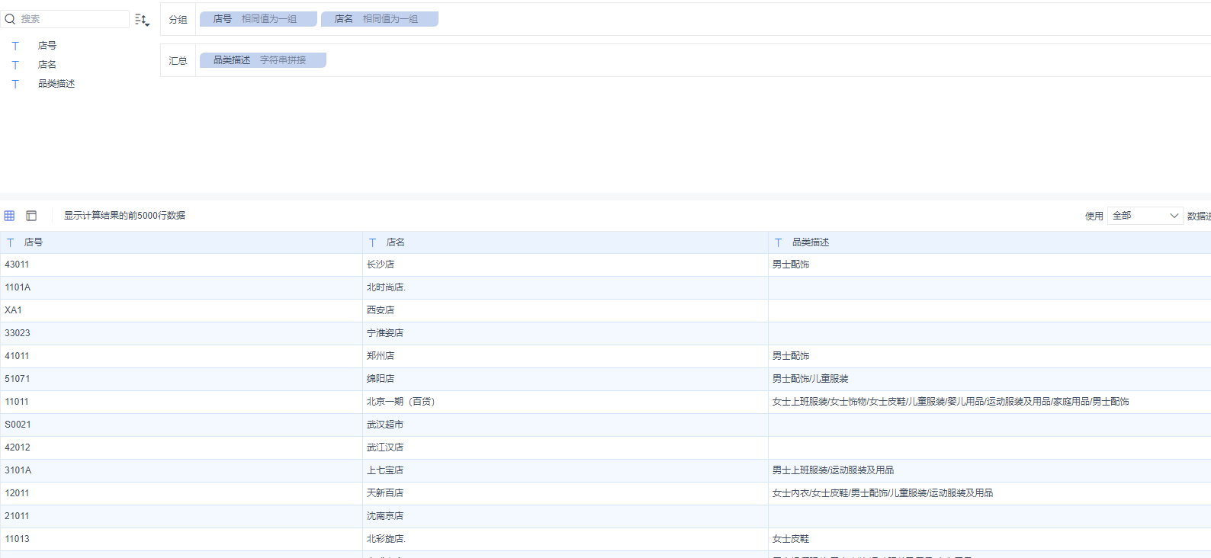Select cell 绵阳店
The image size is (1211, 558).
[x=565, y=379]
